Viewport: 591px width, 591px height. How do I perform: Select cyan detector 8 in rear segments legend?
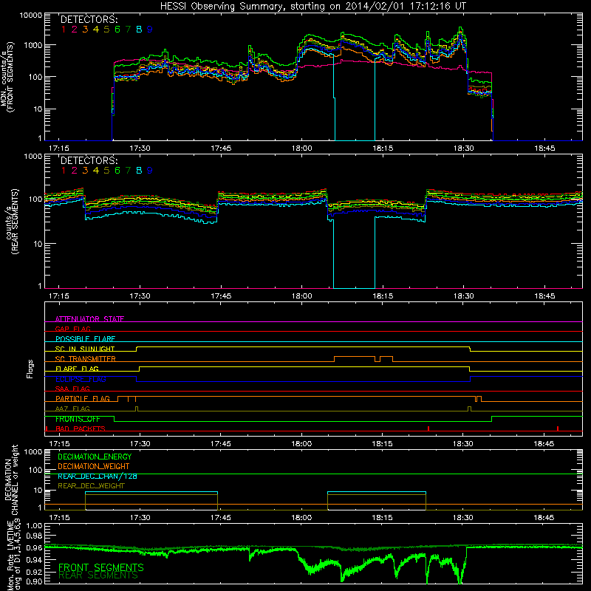pyautogui.click(x=139, y=171)
